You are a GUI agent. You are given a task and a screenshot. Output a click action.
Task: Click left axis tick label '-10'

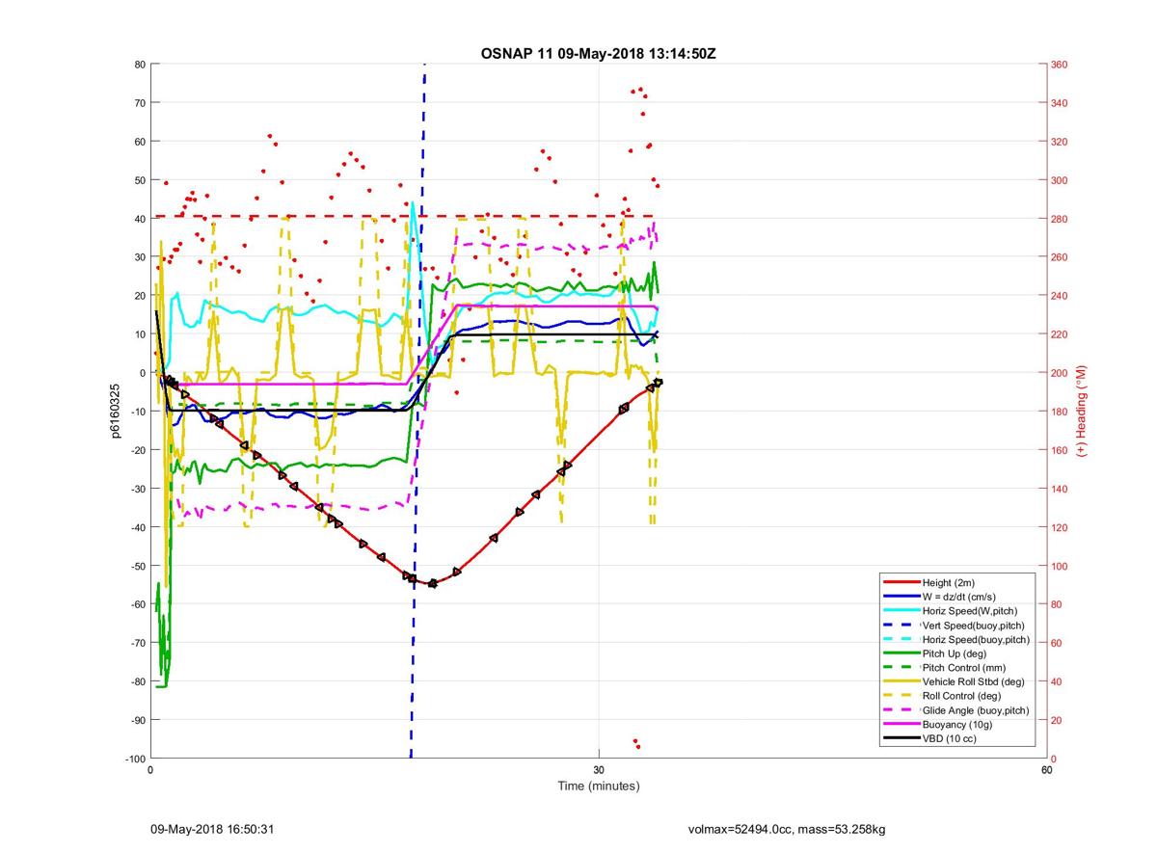pos(137,412)
